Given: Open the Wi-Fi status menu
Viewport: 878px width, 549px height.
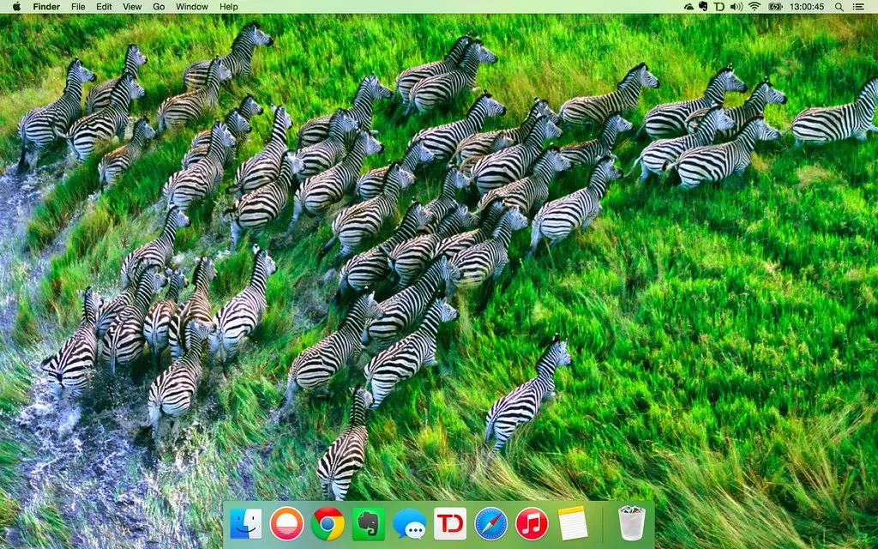Looking at the screenshot, I should click(755, 7).
